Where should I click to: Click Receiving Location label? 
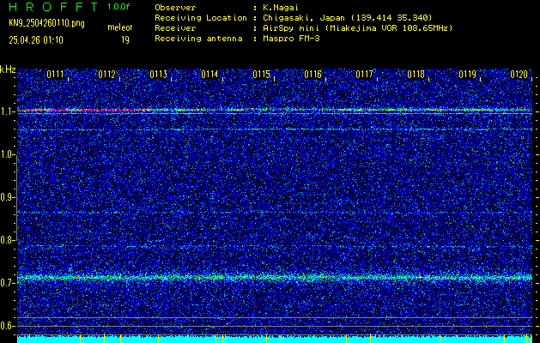pyautogui.click(x=201, y=17)
